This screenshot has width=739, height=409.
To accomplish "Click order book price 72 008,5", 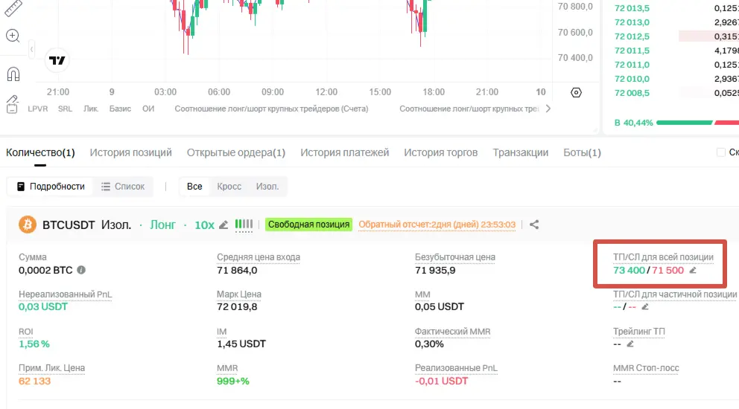I will (632, 93).
